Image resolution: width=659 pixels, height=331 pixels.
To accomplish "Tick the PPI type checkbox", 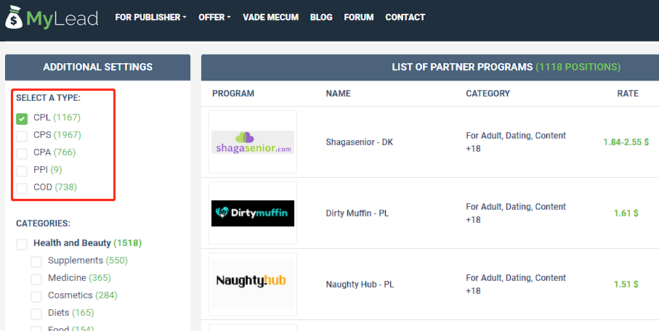I will tap(22, 171).
